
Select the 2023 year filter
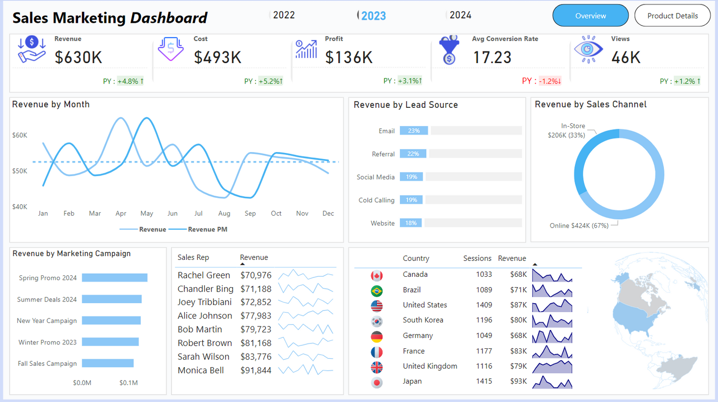coord(373,16)
